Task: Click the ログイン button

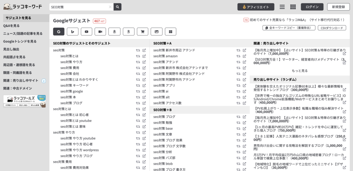Action: tap(312, 7)
